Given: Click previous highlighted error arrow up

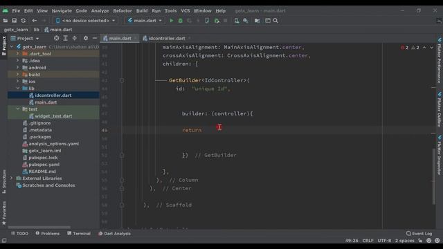Looking at the screenshot, I should 424,48.
